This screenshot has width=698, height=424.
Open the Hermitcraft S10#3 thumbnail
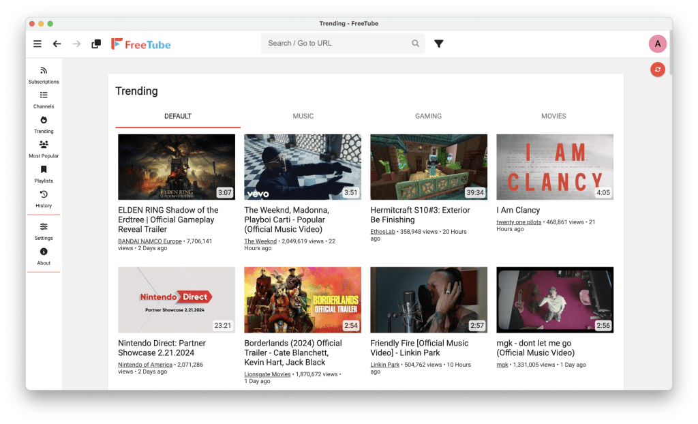click(429, 167)
